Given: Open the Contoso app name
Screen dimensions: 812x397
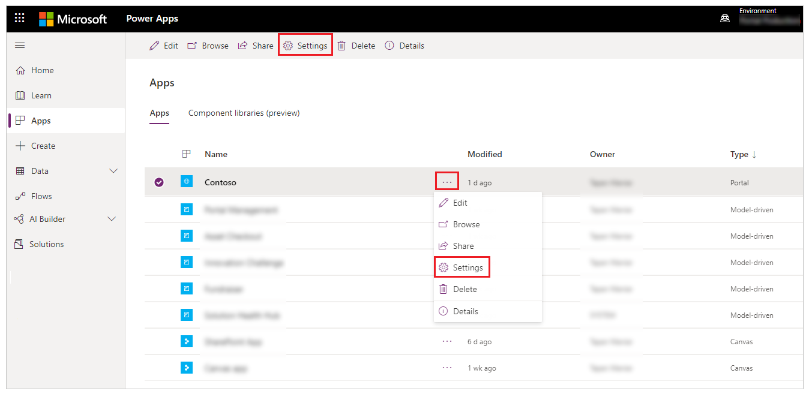Looking at the screenshot, I should coord(220,182).
